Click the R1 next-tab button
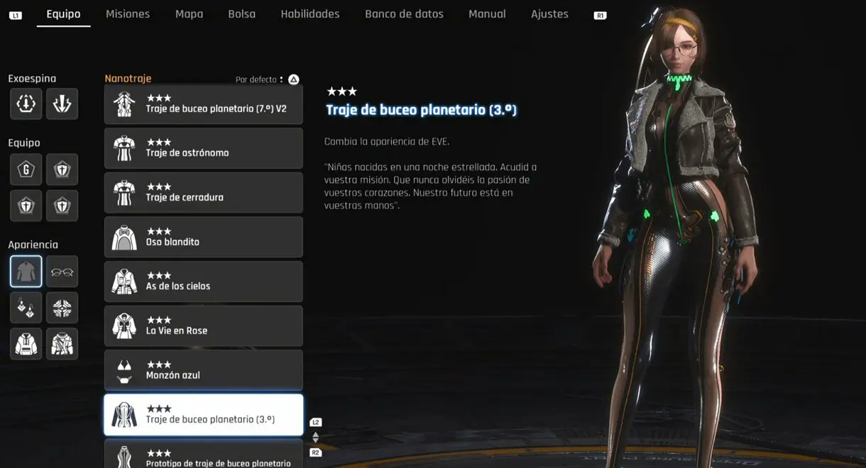866x468 pixels. (600, 15)
